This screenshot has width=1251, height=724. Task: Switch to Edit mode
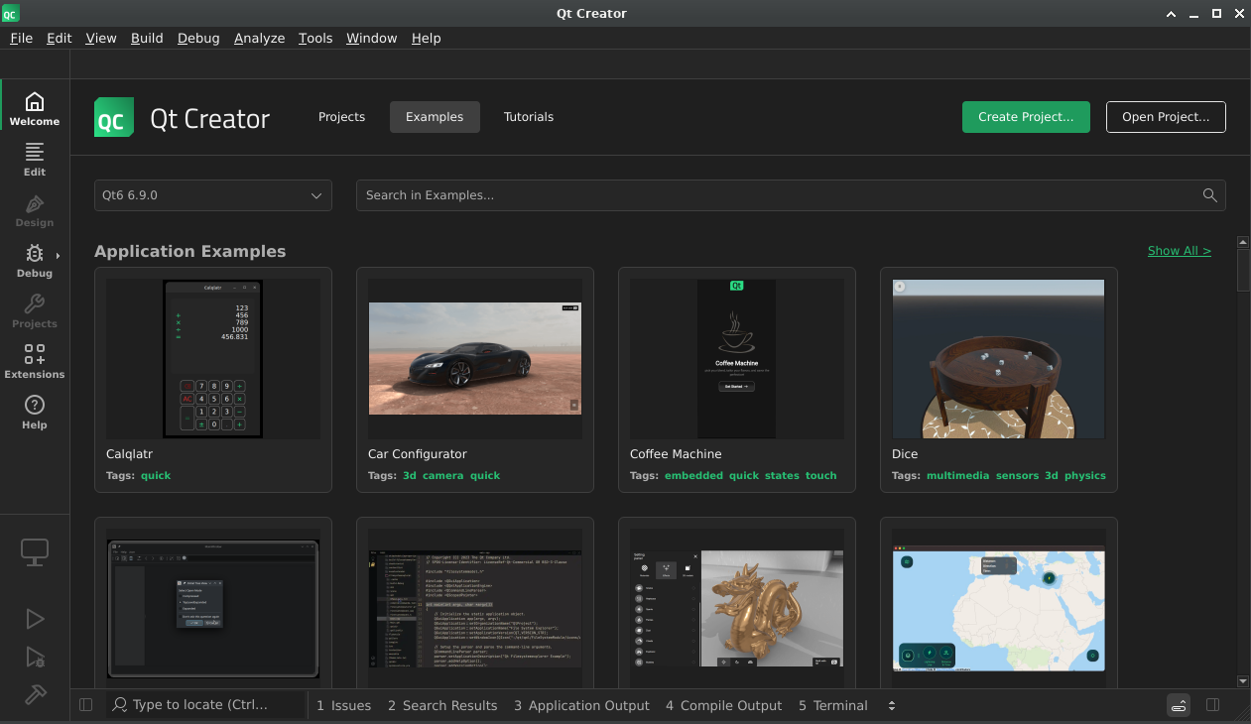pyautogui.click(x=35, y=160)
